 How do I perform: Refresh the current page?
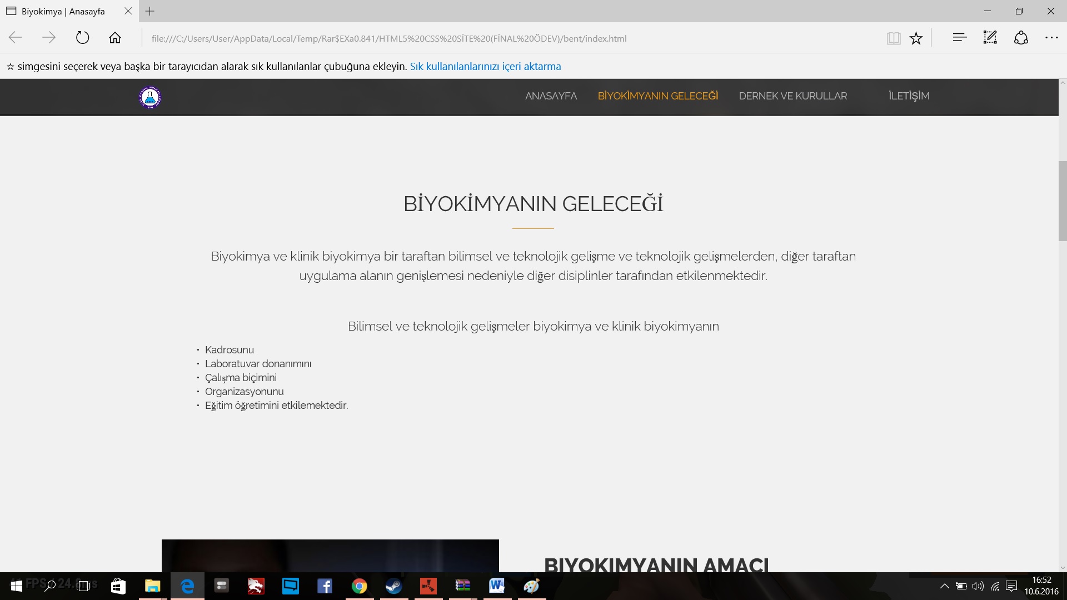[83, 38]
